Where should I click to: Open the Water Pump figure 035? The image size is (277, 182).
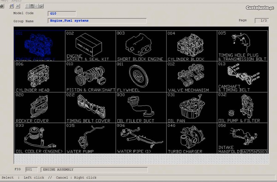[x=90, y=138]
